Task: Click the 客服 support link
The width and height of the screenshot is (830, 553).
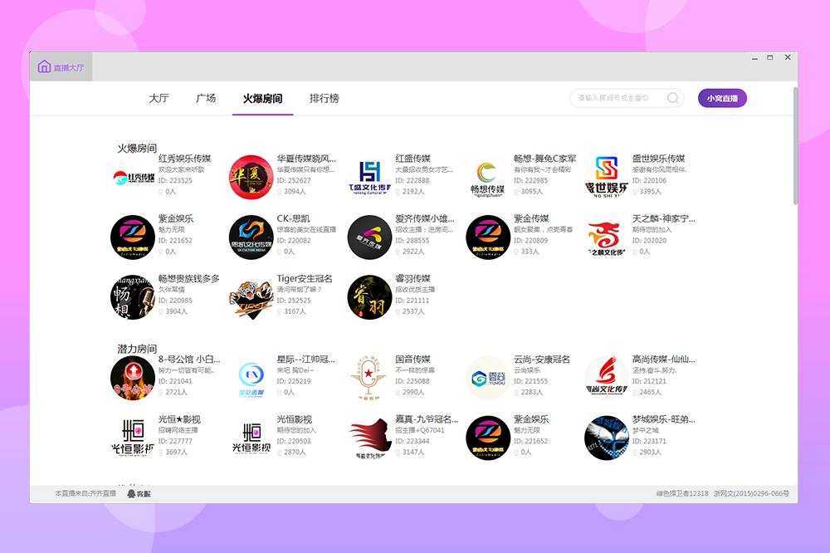Action: 139,494
